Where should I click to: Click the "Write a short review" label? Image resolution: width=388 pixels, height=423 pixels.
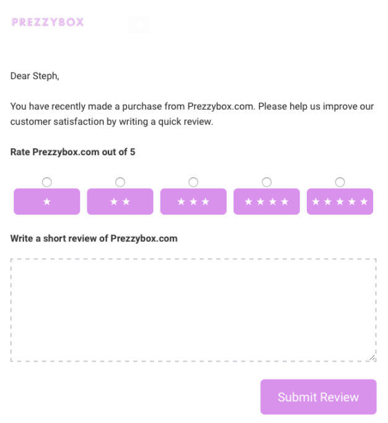point(94,238)
